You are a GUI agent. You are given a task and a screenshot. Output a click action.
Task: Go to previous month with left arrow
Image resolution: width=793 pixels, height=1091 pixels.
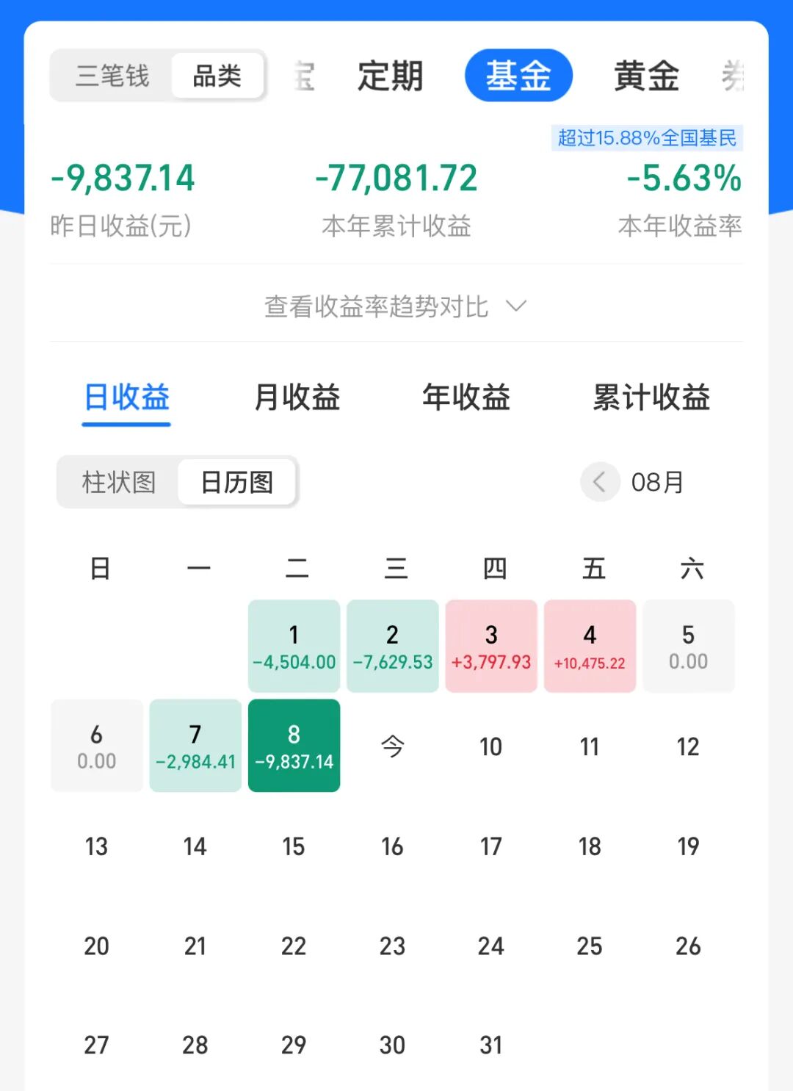600,482
